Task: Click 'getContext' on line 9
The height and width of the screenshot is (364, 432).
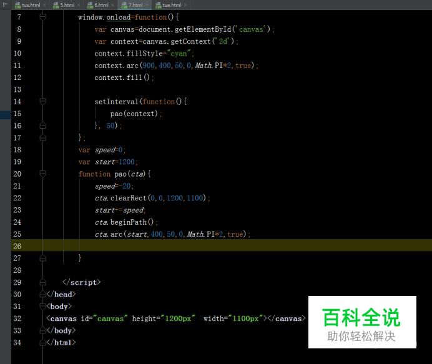Action: click(x=190, y=41)
